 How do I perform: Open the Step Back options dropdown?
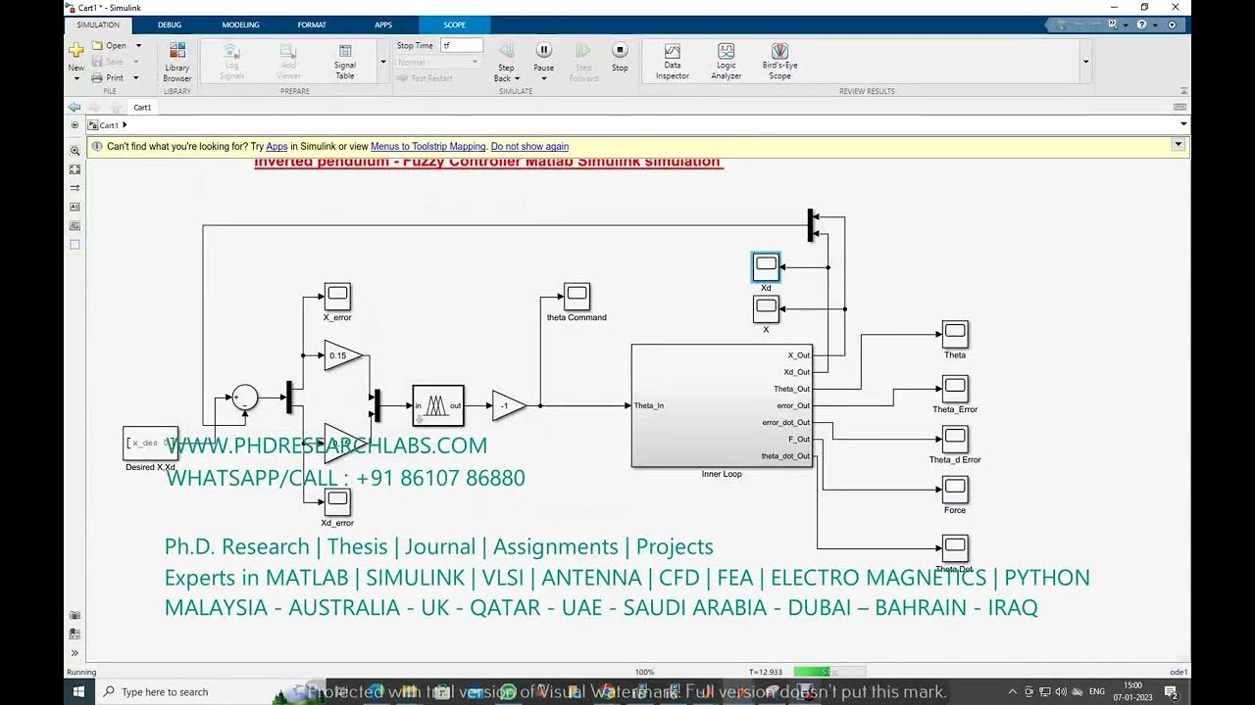517,78
